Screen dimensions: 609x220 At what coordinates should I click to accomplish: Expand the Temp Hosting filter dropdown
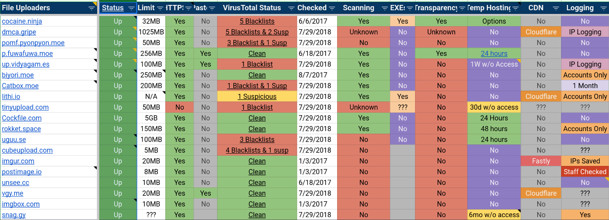[515, 8]
